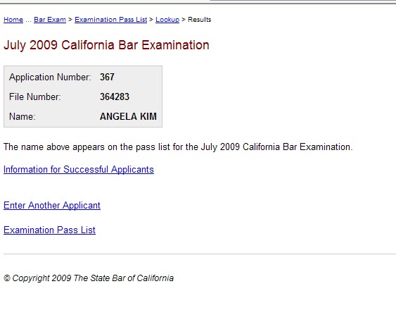Viewport: 396px width, 310px height.
Task: Open Examination Pass List breadcrumb link
Action: (110, 20)
